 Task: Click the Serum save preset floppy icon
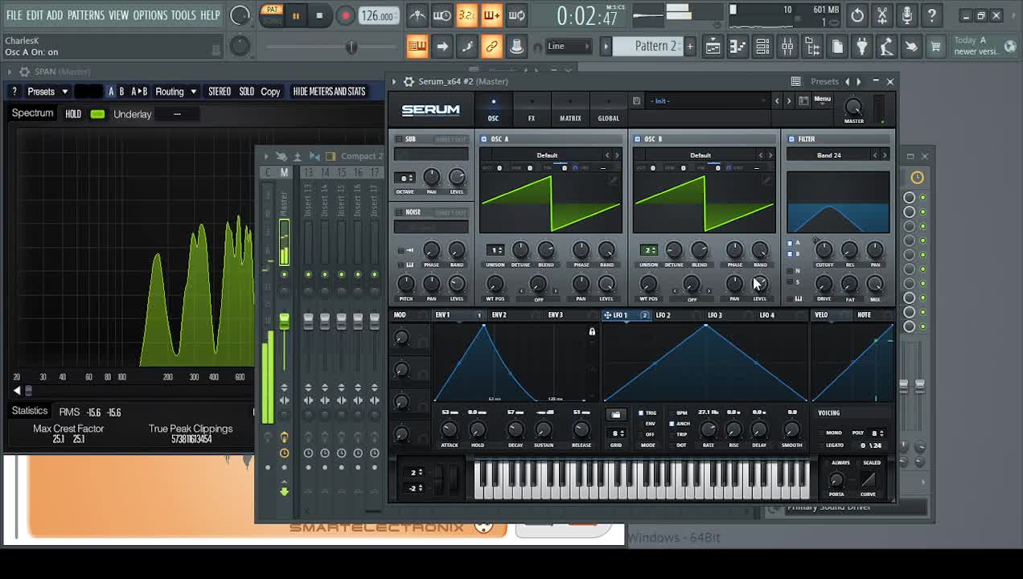(x=636, y=101)
